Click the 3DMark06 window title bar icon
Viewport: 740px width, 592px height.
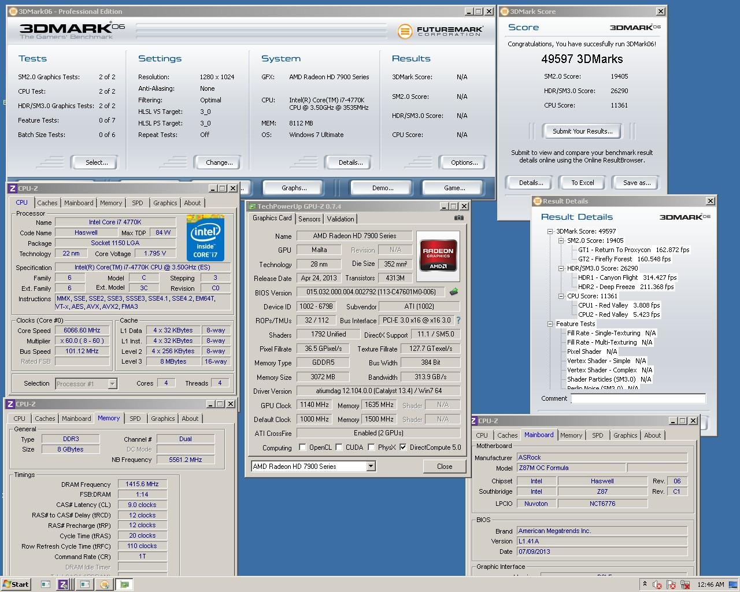(x=13, y=12)
